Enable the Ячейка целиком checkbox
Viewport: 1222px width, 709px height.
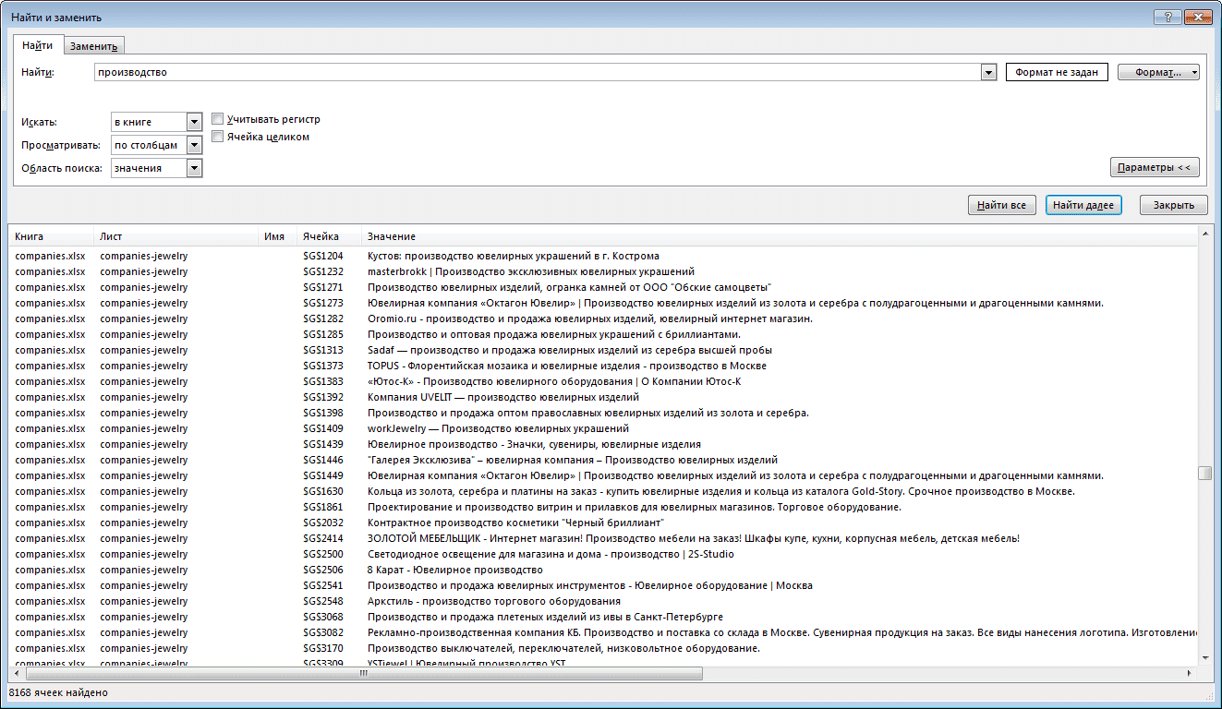click(x=218, y=137)
